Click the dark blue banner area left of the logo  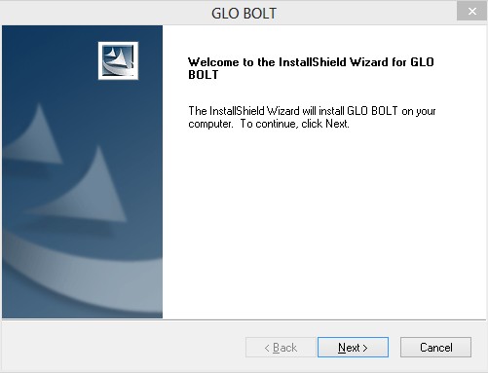(x=50, y=60)
